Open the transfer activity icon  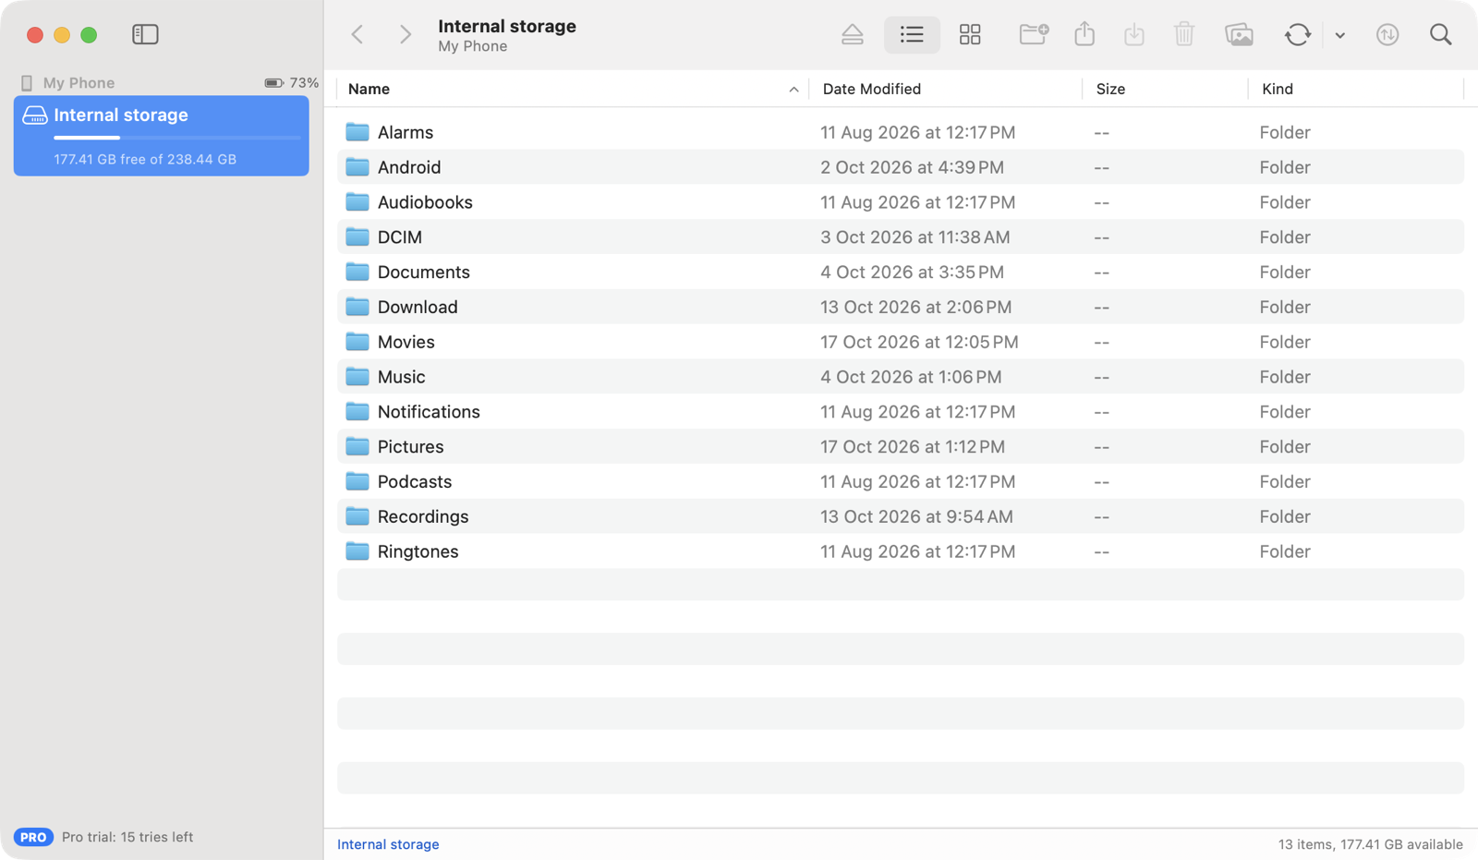click(x=1387, y=35)
